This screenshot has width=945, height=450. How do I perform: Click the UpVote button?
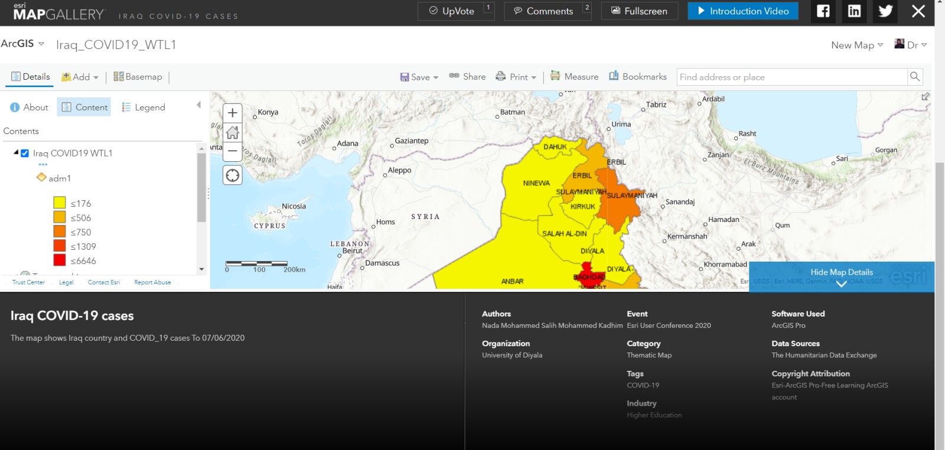[456, 11]
